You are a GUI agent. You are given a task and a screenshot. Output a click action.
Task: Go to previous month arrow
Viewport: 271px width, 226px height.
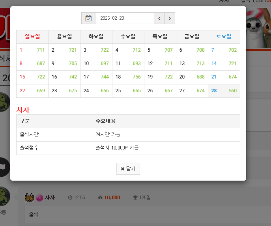point(159,18)
